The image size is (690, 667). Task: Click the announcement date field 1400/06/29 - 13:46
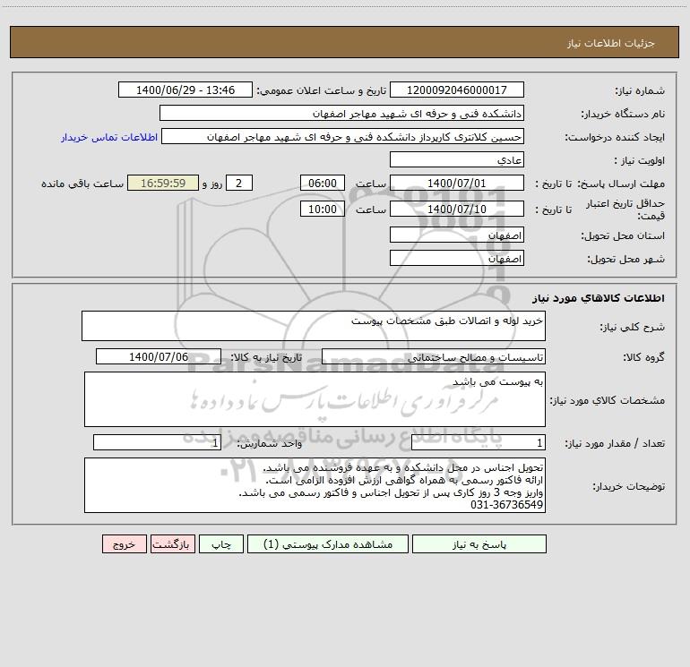click(x=185, y=90)
